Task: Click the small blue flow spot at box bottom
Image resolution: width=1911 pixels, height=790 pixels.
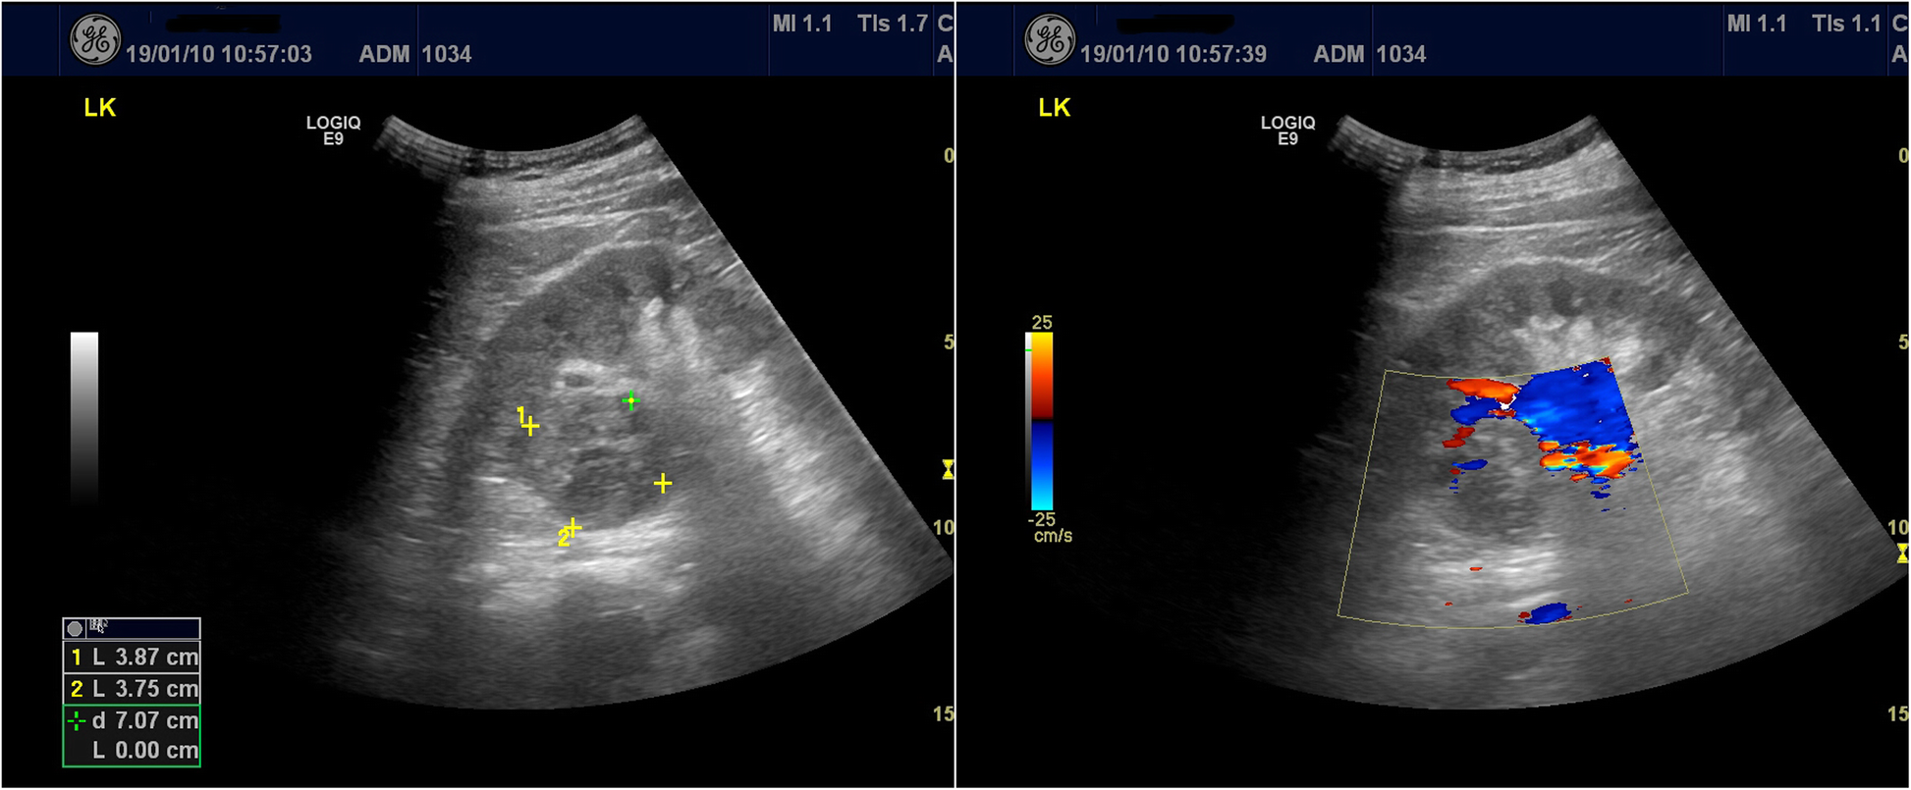Action: click(1548, 613)
